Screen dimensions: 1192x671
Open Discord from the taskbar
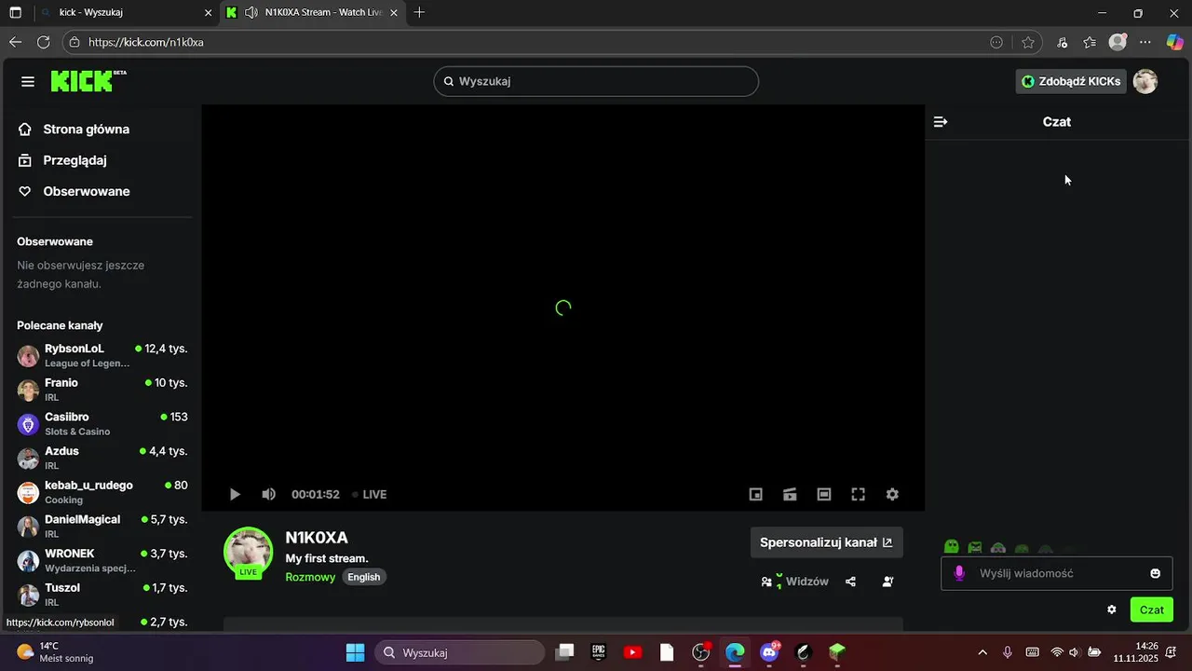tap(770, 652)
